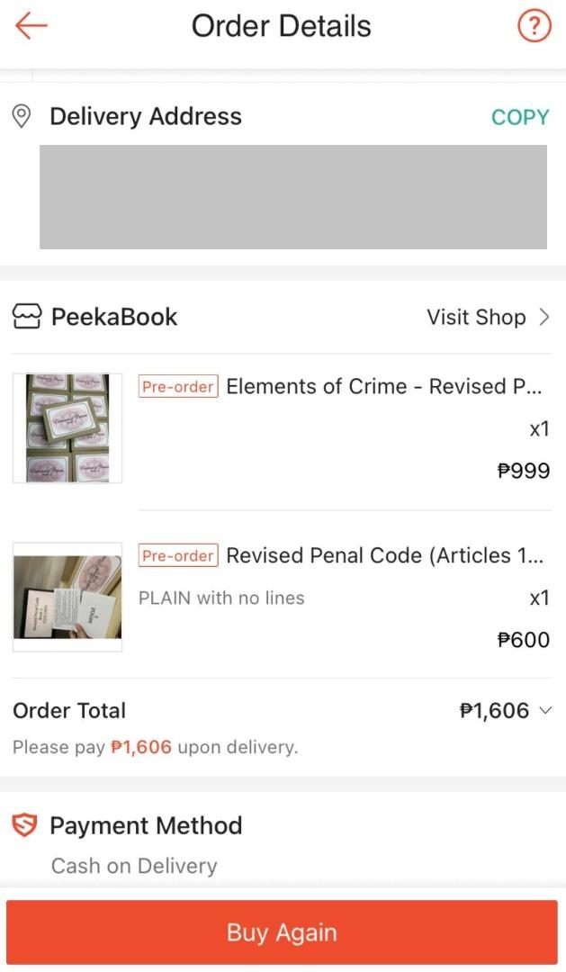566x972 pixels.
Task: Tap the shop icon next to PeekaBook
Action: coord(26,317)
